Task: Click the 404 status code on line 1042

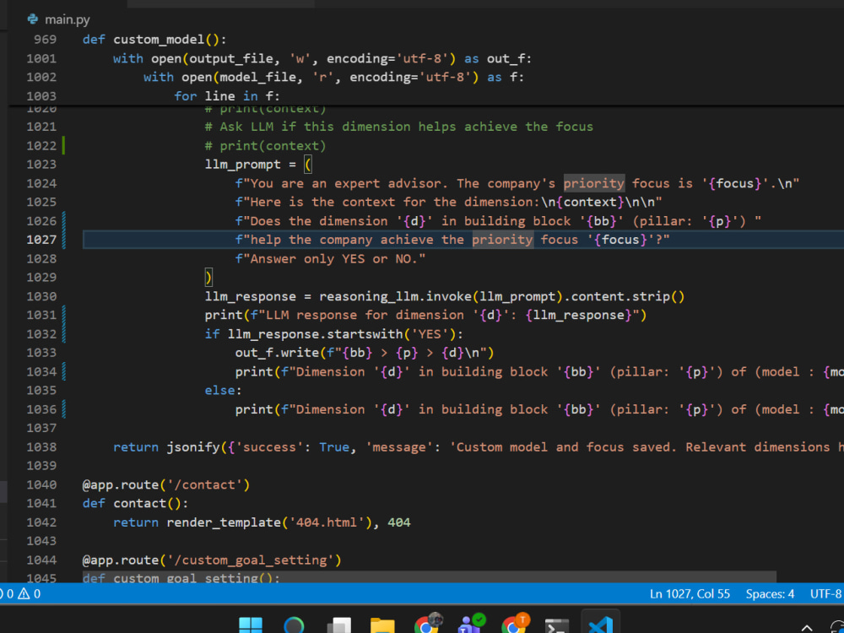Action: point(399,522)
